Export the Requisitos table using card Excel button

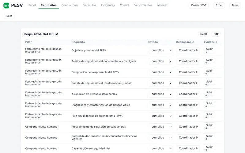point(204,34)
